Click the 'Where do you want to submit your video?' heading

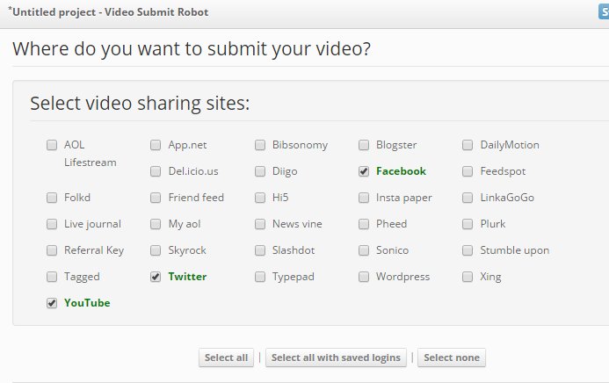192,49
